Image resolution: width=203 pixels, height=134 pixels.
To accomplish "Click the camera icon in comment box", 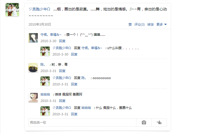I will point(144,123).
